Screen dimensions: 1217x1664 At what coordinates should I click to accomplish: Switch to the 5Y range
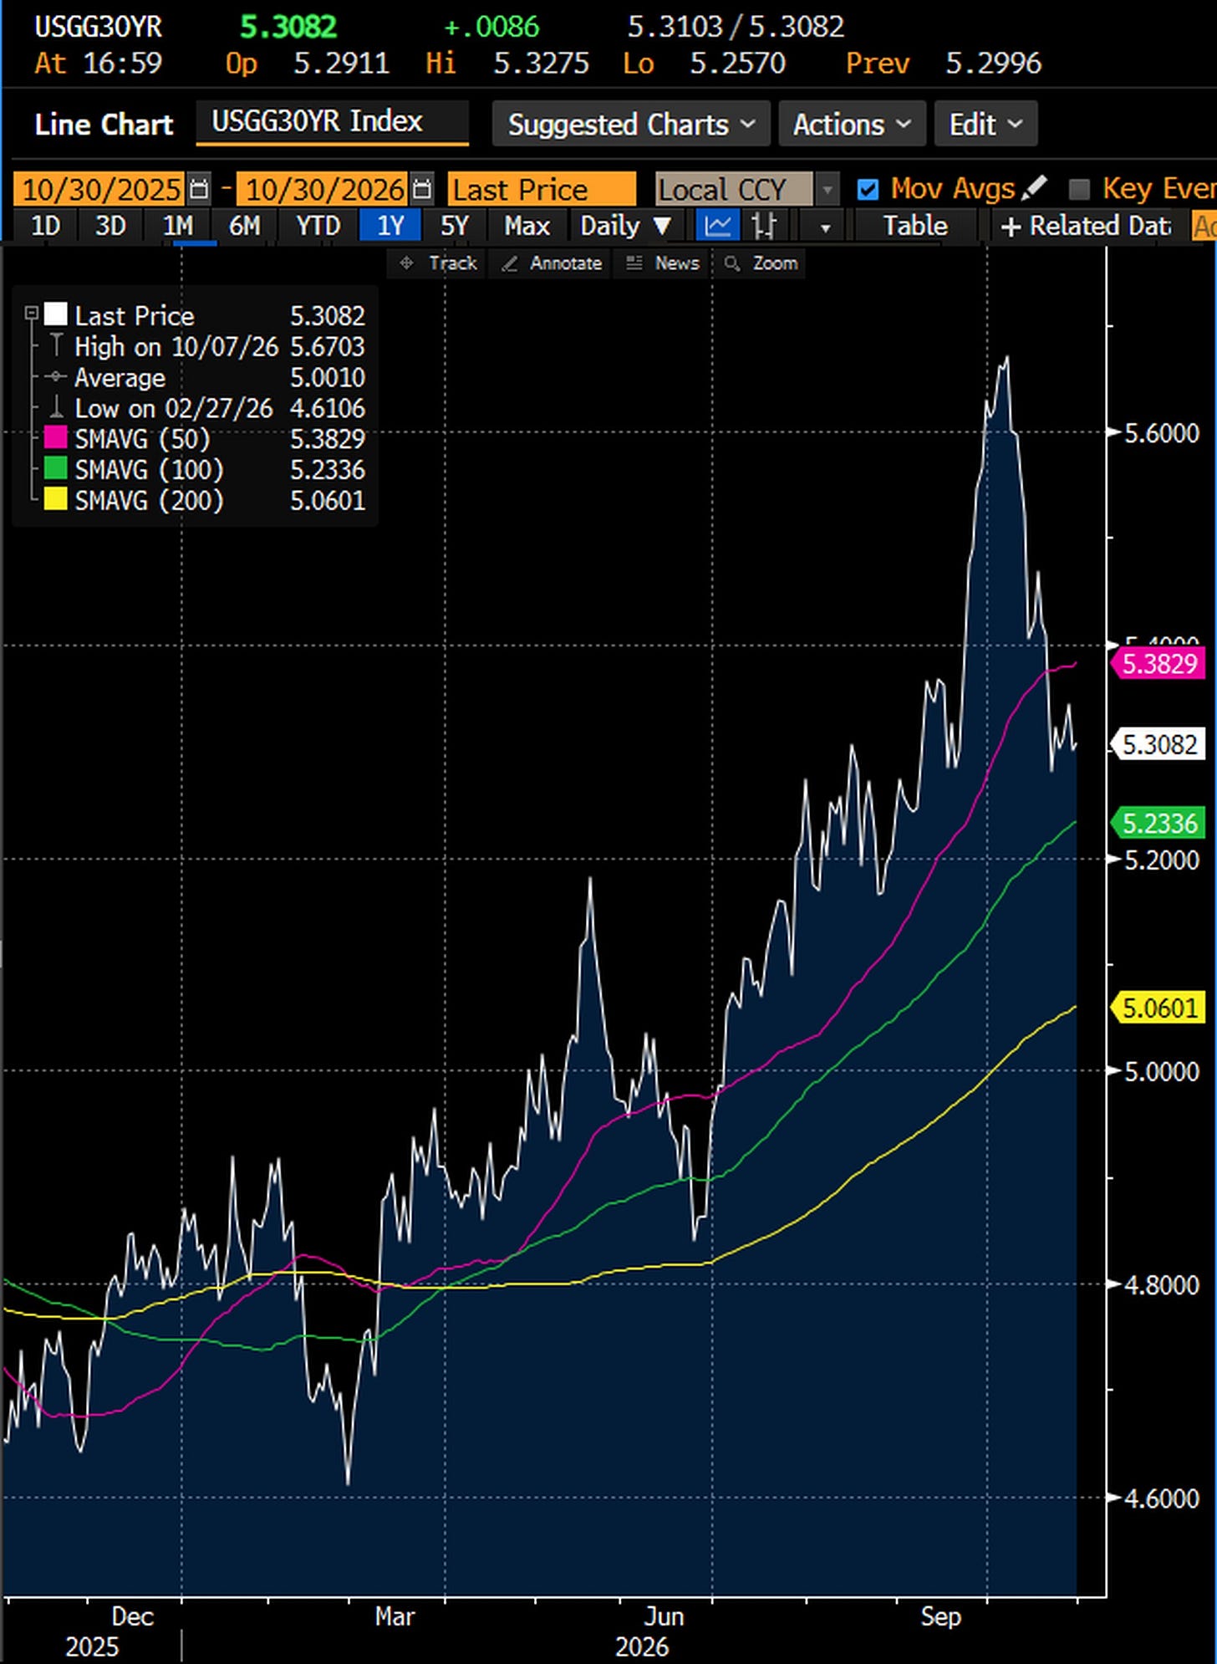click(455, 226)
